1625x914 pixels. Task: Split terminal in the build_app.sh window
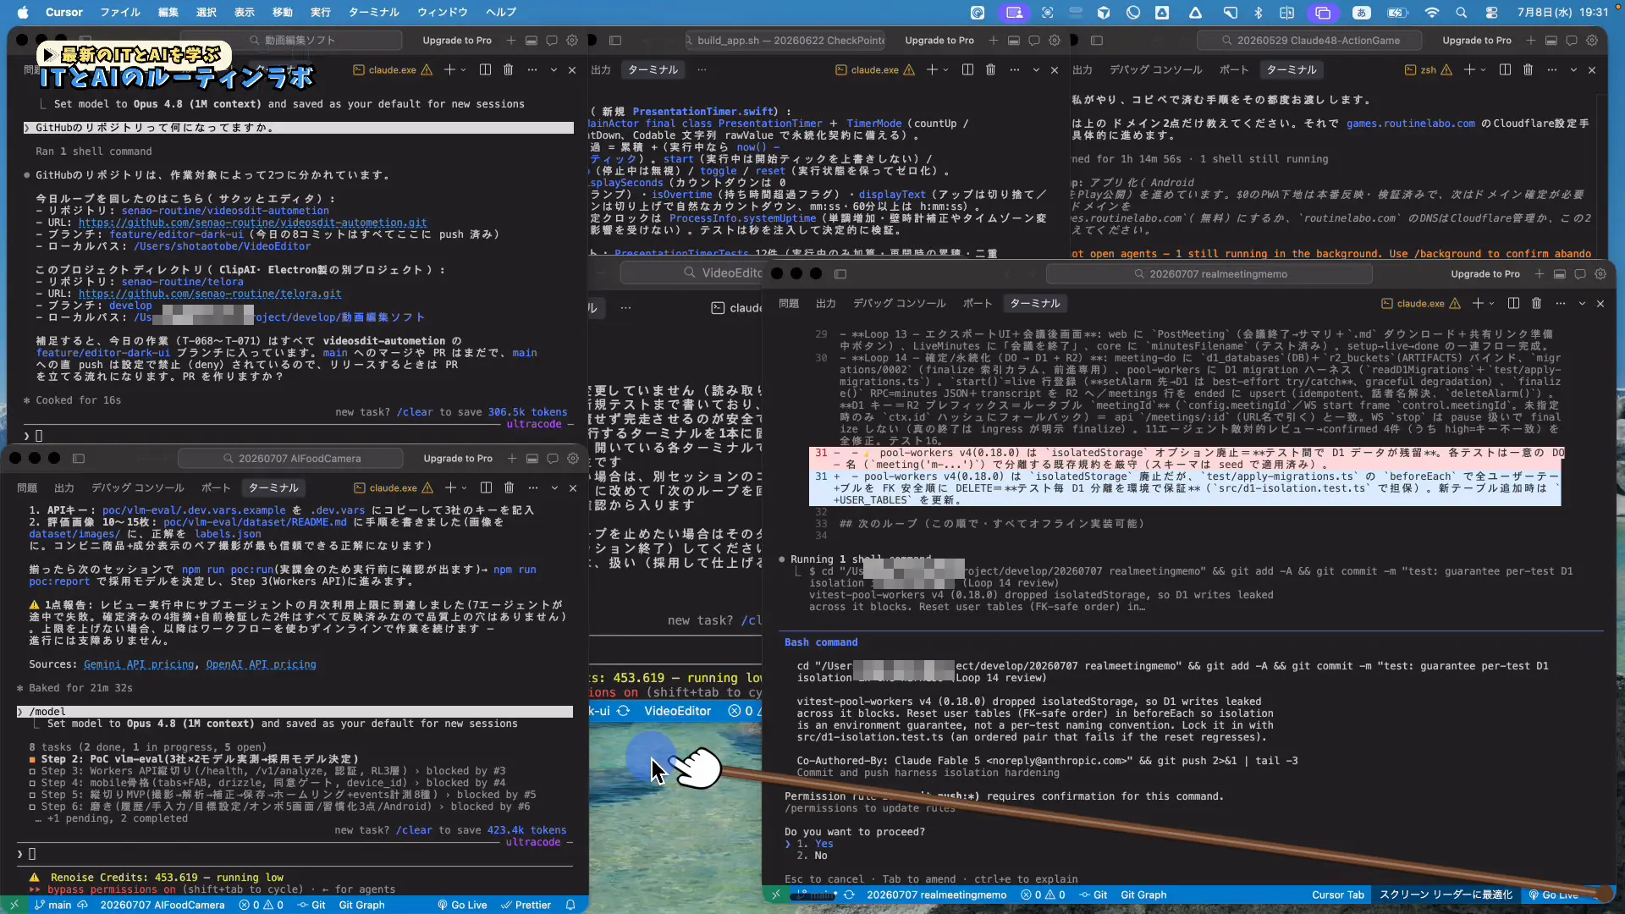click(967, 69)
